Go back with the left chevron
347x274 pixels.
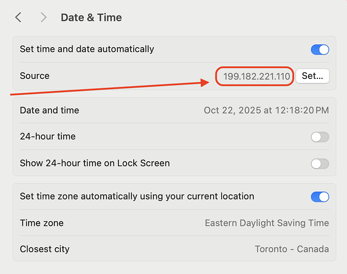pos(18,18)
